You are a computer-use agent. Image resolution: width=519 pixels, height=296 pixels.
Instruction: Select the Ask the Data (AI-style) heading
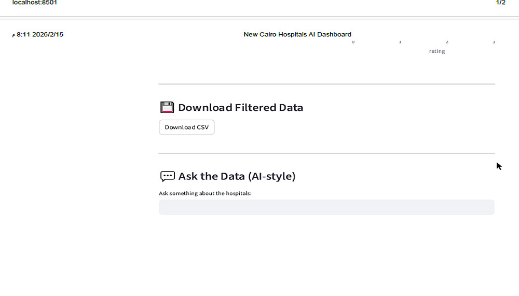pos(237,176)
